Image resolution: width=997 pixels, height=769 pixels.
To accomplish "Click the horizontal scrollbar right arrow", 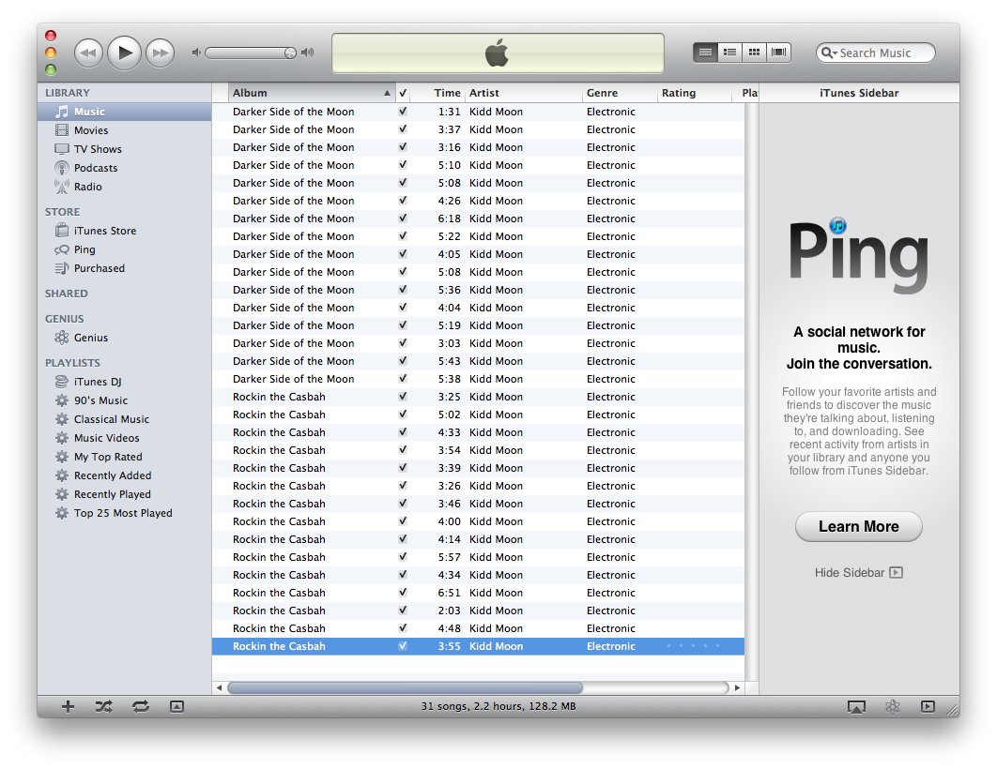I will 738,687.
